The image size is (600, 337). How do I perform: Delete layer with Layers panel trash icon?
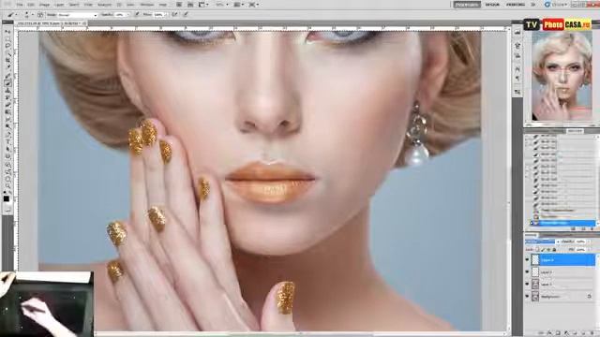(592, 333)
